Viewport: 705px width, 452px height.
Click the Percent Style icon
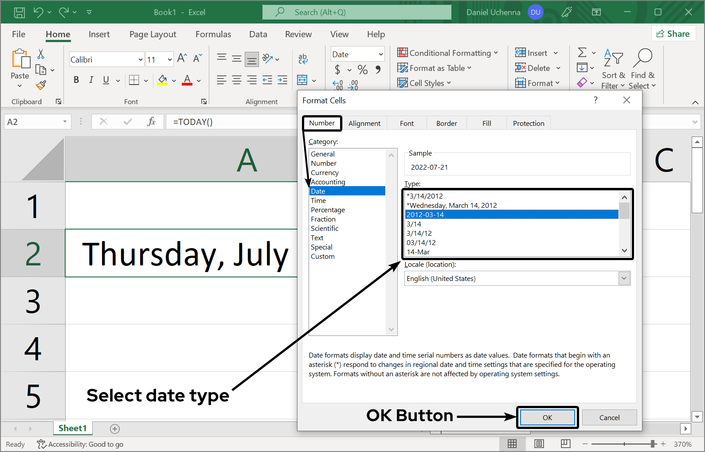coord(363,70)
